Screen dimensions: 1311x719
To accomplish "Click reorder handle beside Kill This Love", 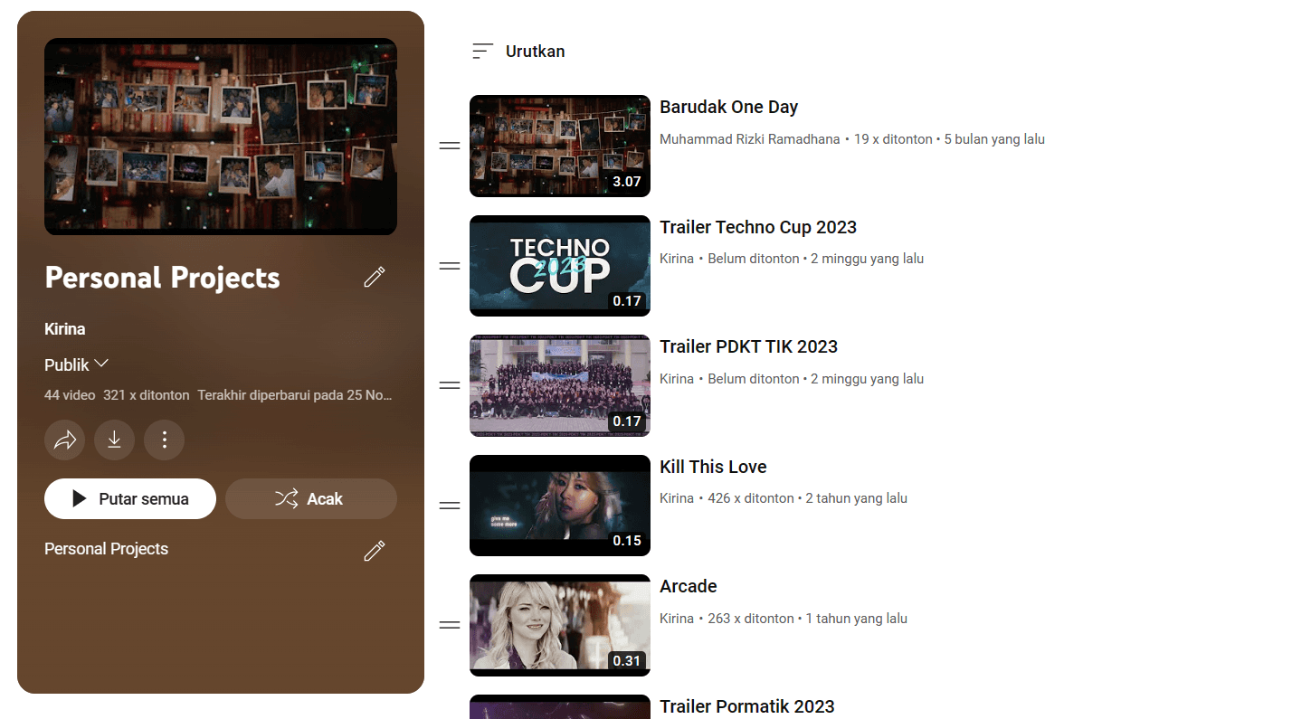I will (450, 506).
